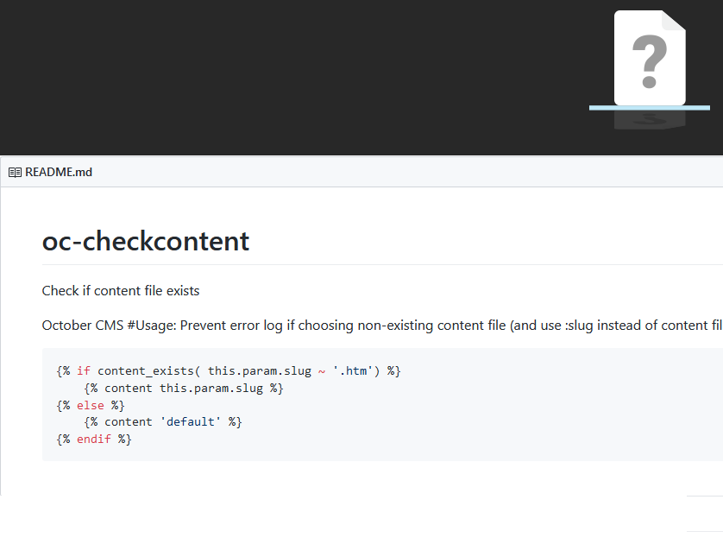The image size is (723, 544).
Task: Click the README book icon
Action: (15, 173)
